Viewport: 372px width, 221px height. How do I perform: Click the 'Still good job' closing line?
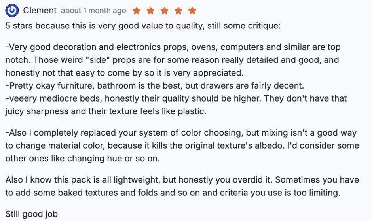point(32,214)
